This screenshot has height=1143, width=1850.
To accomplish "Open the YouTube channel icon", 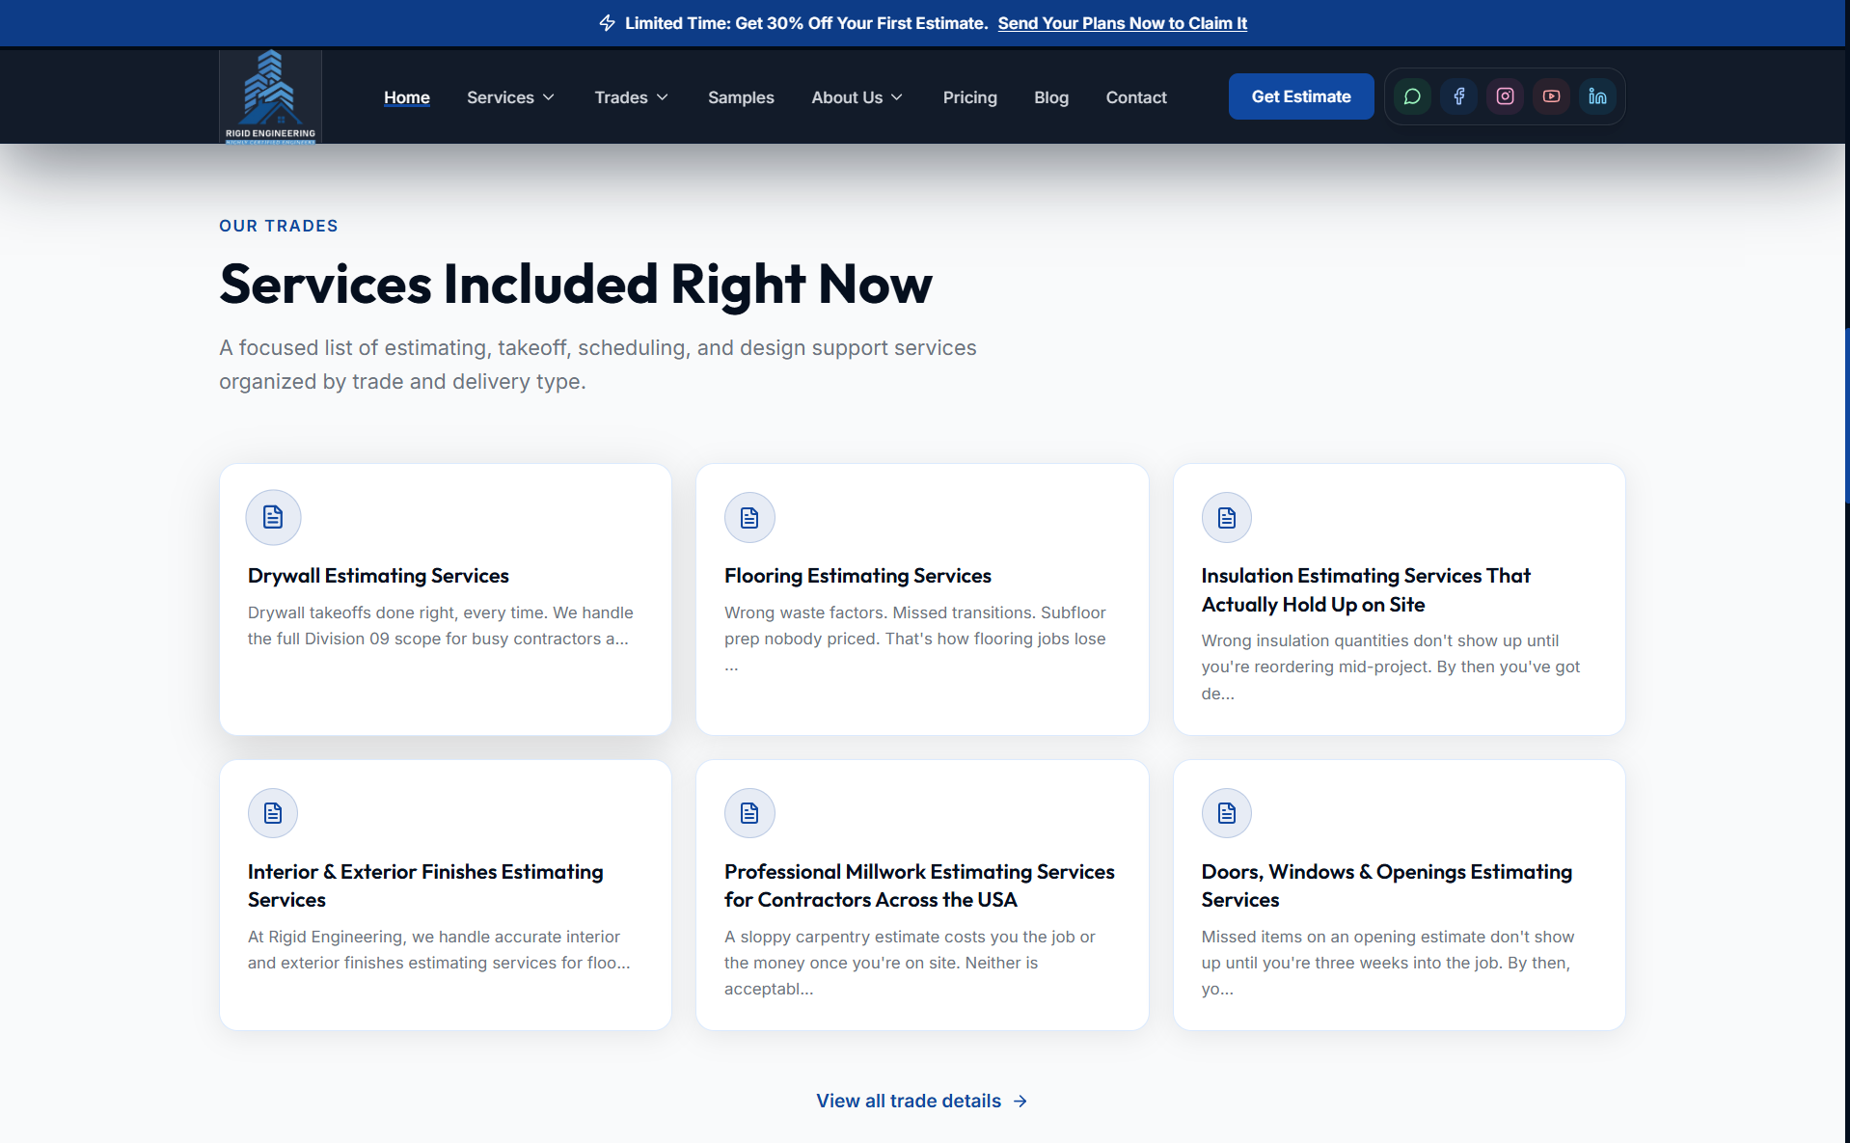I will pyautogui.click(x=1551, y=96).
